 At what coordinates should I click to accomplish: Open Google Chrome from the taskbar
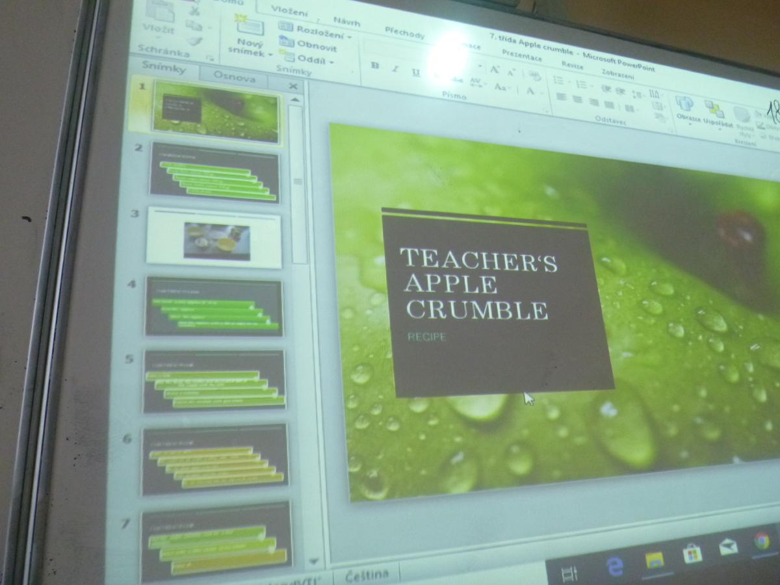tap(762, 541)
